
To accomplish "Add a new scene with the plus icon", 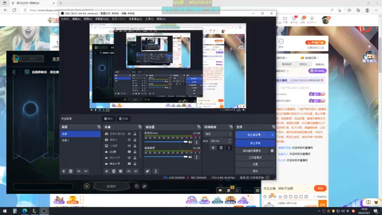I will click(64, 172).
